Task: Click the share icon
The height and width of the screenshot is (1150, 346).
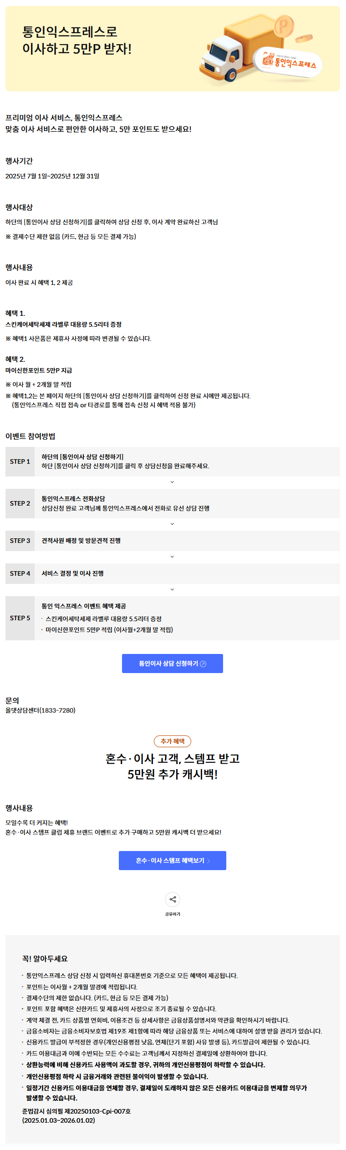Action: [173, 899]
